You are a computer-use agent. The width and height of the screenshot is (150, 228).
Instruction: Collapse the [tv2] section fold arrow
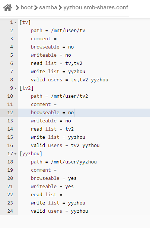[x=16, y=88]
